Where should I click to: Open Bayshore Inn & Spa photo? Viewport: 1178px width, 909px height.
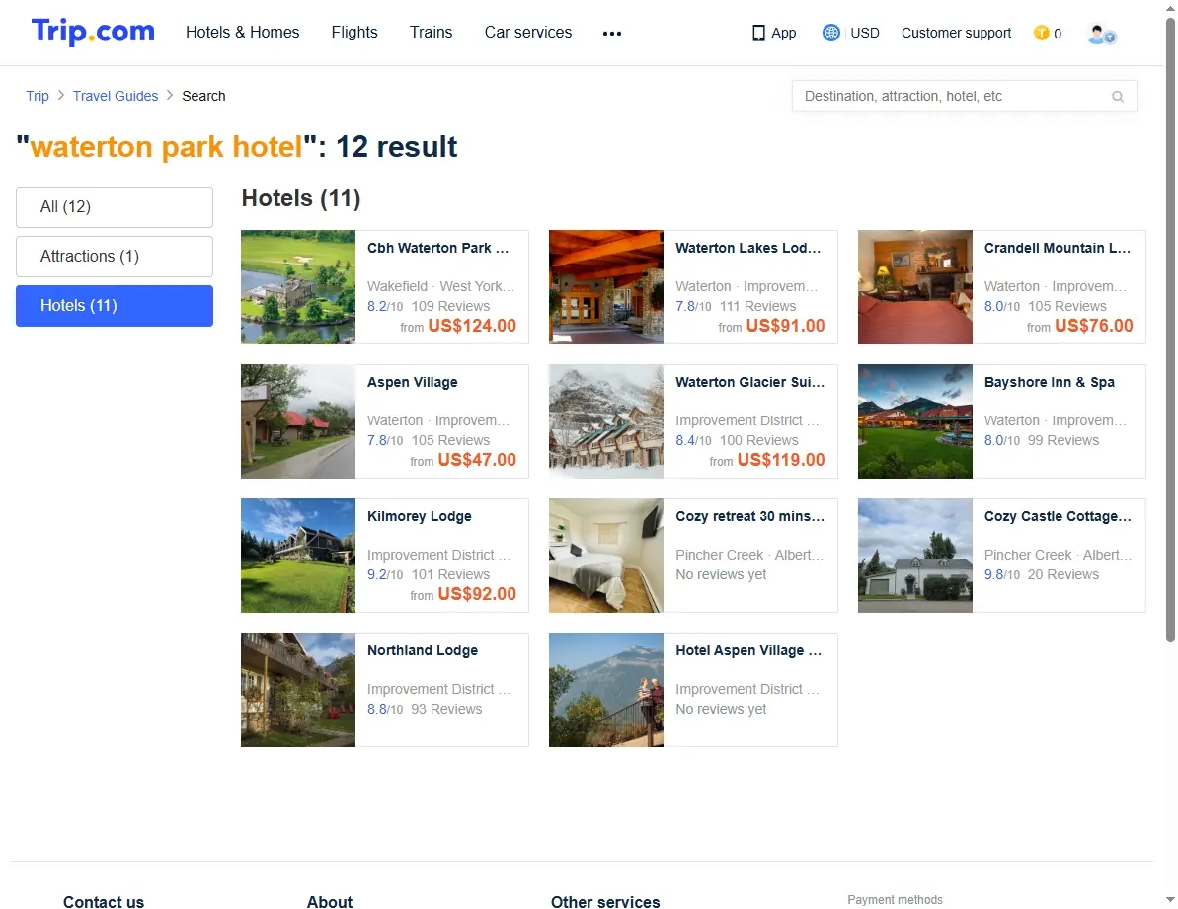coord(915,421)
